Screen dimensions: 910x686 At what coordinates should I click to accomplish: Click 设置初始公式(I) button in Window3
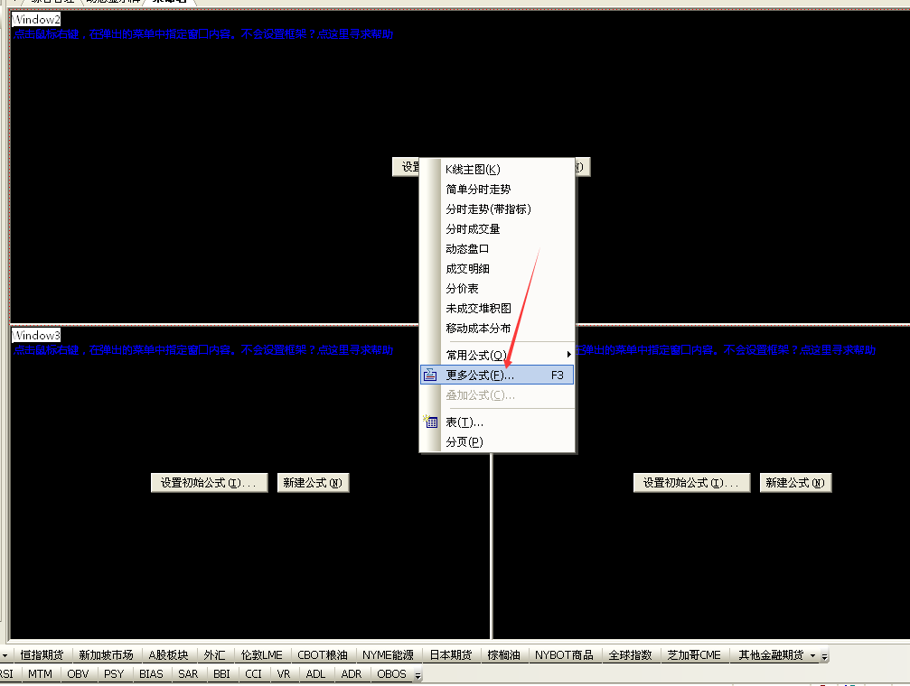pyautogui.click(x=209, y=483)
